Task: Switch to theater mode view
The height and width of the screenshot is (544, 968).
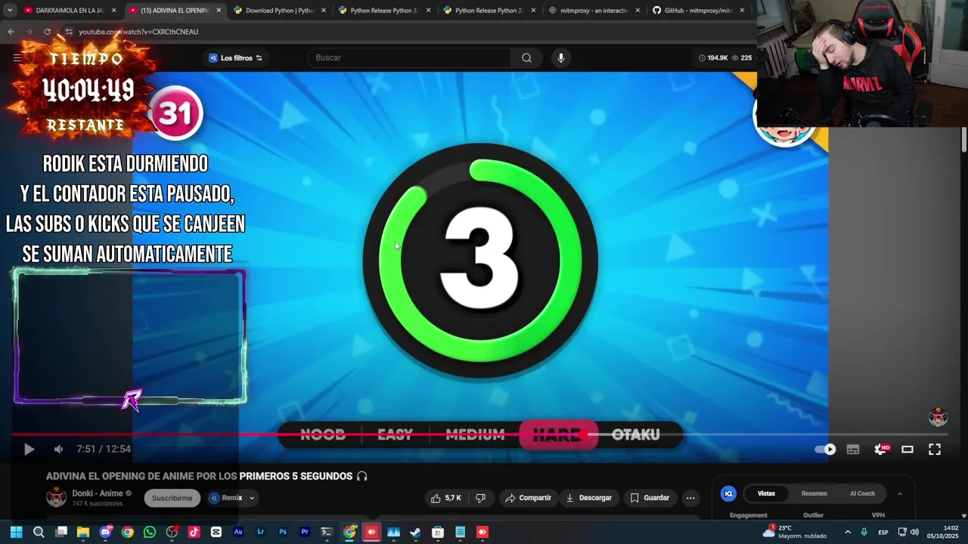Action: coord(907,449)
